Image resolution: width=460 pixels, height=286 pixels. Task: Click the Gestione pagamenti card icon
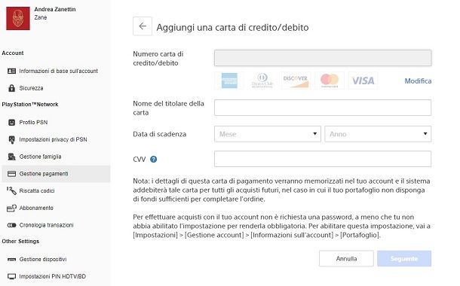tap(11, 174)
